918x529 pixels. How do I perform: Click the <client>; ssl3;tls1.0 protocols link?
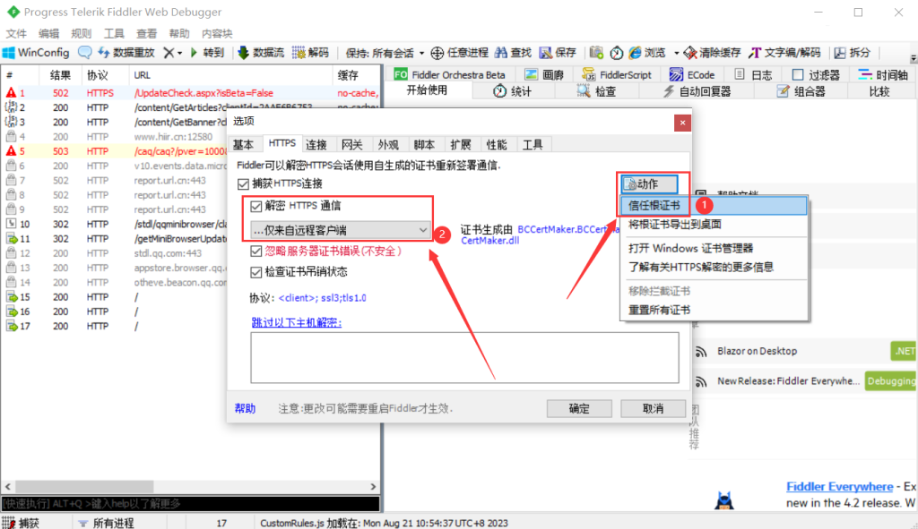click(323, 298)
